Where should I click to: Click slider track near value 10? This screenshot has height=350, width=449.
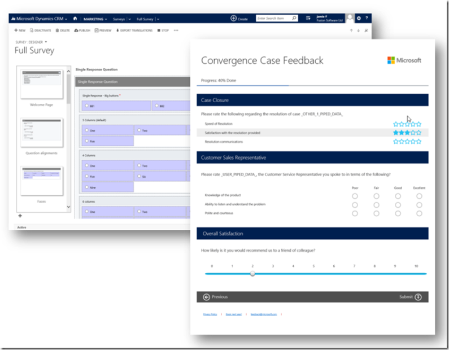416,274
